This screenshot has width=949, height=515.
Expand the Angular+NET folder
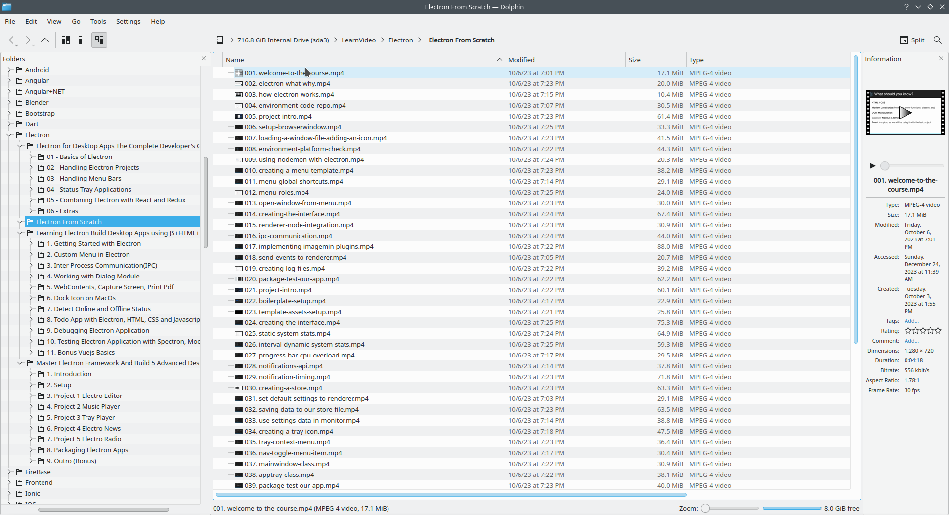9,92
